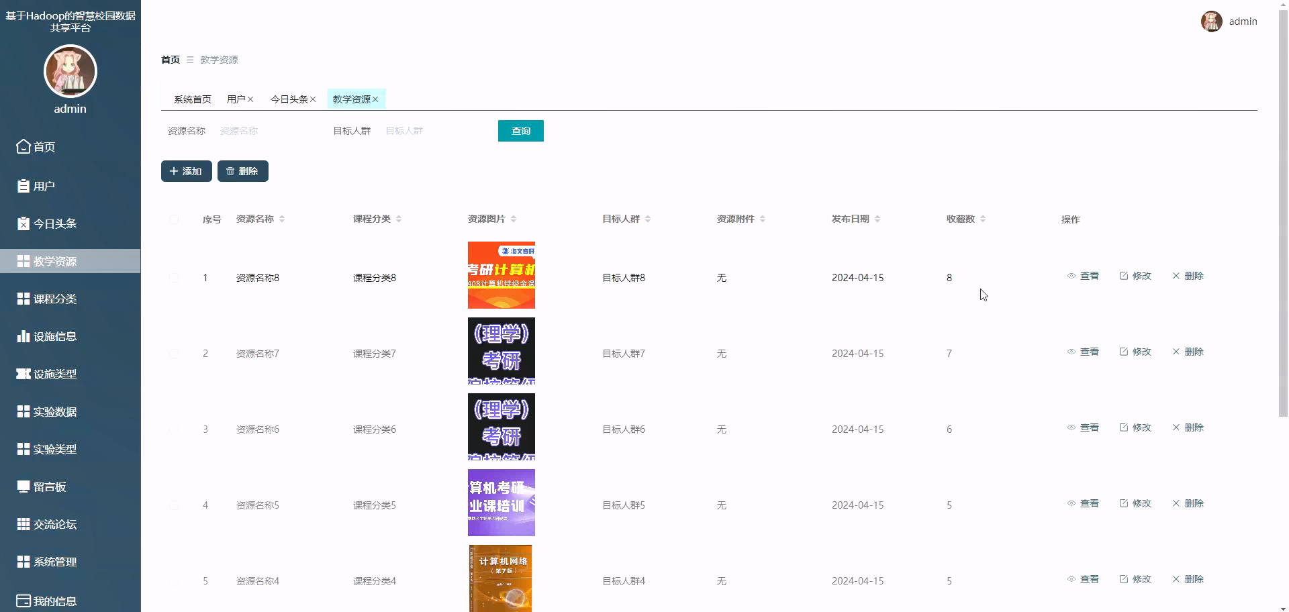
Task: Edit 资源名称7 via 修改
Action: 1135,352
